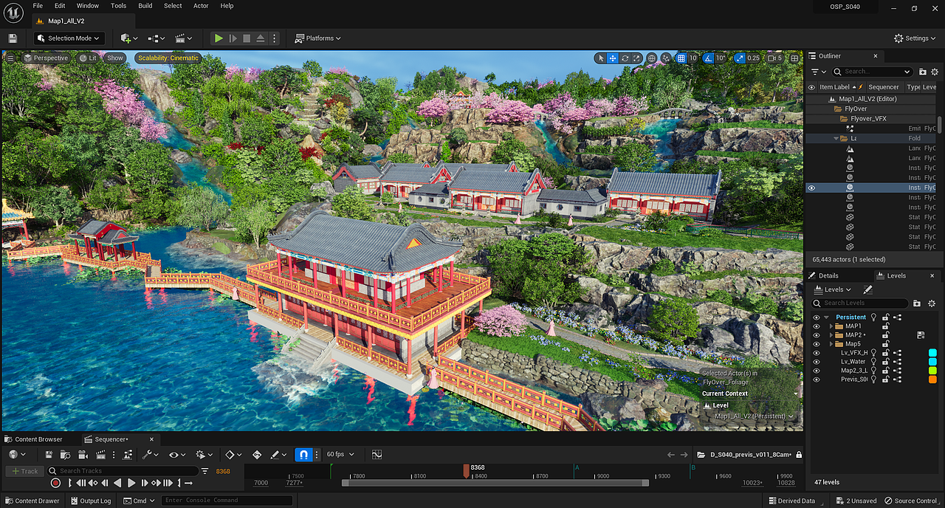Toggle rotation angle snapping
The height and width of the screenshot is (508, 945).
tap(708, 58)
